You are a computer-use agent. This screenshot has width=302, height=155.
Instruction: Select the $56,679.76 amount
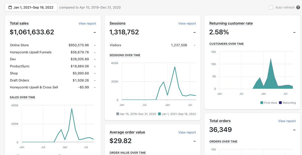(80, 52)
